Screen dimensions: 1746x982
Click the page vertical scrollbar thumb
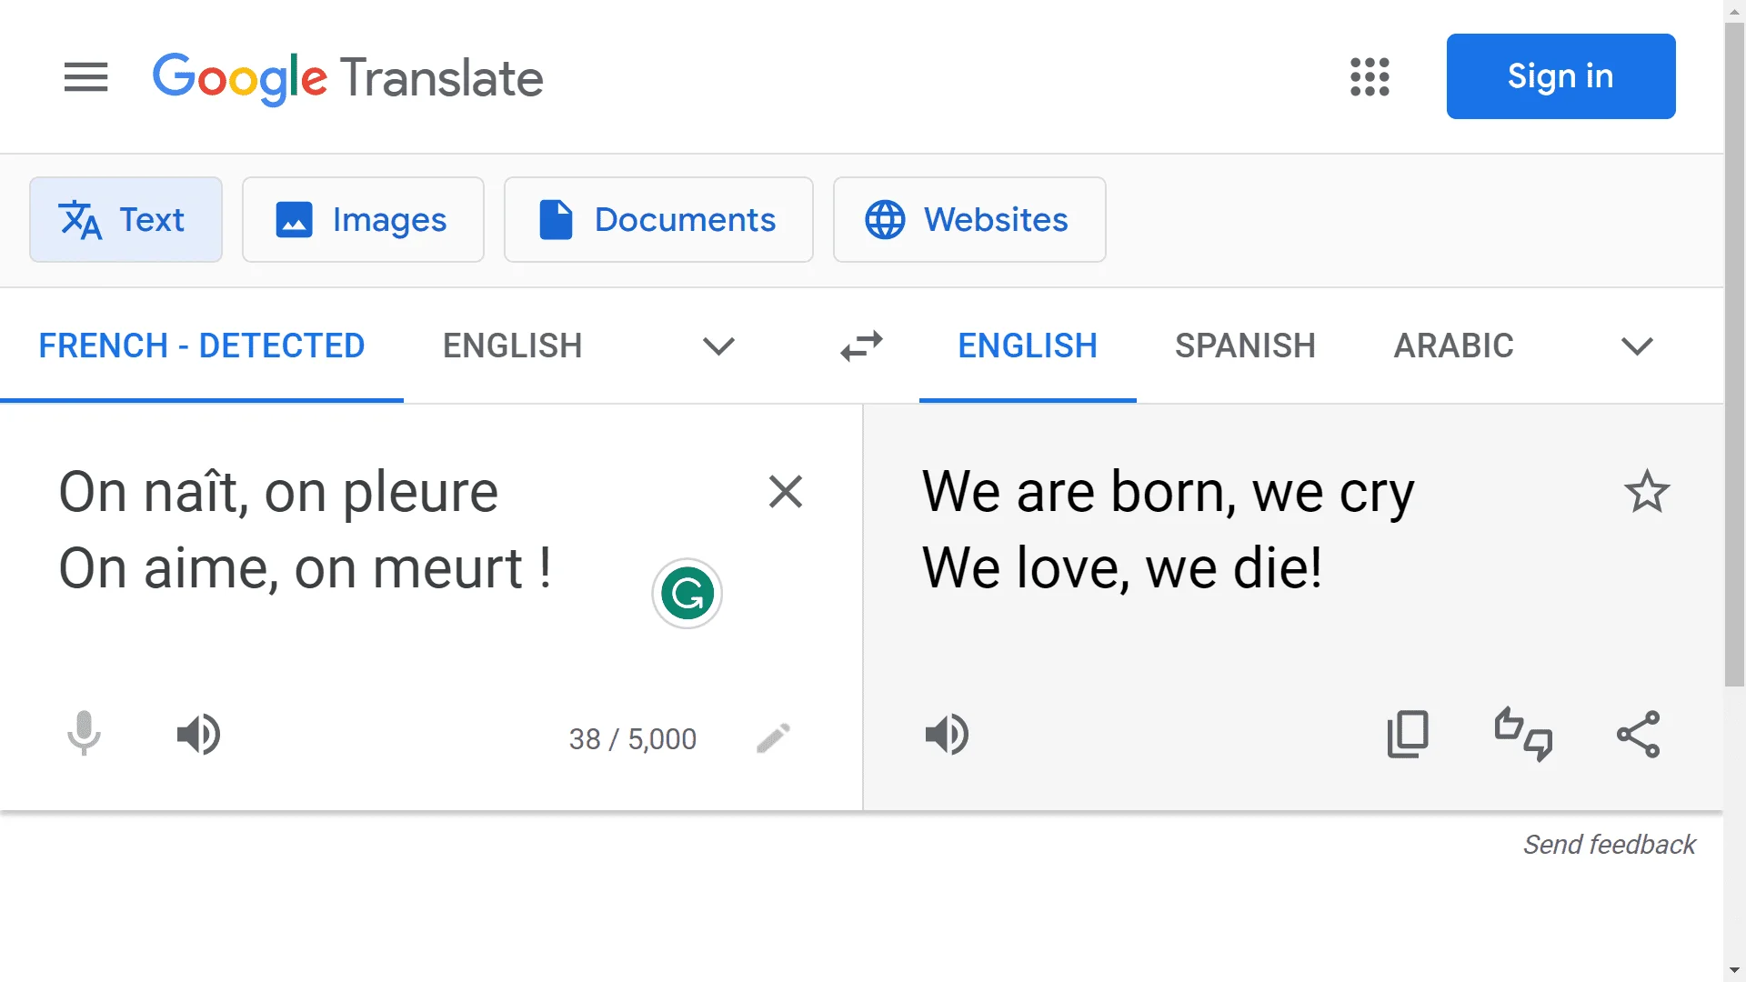click(1734, 355)
